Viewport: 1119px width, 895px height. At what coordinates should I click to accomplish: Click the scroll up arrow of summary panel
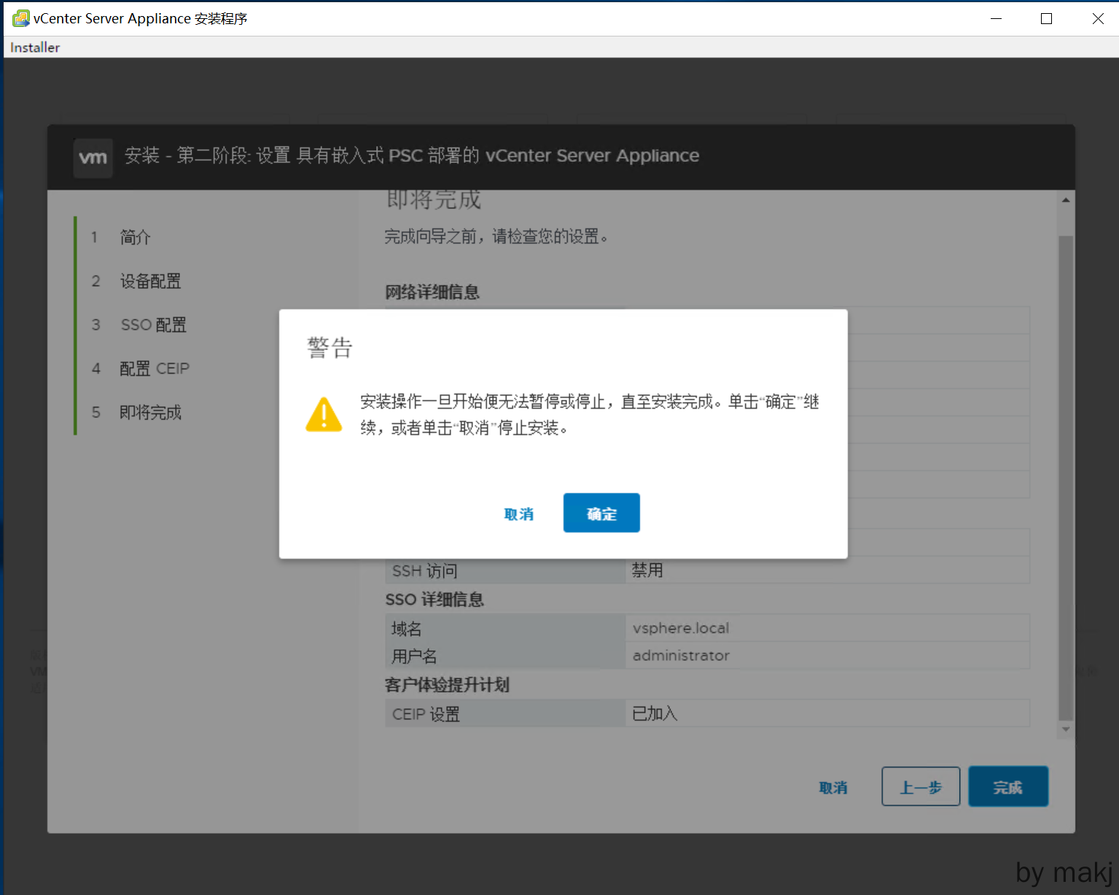point(1066,200)
